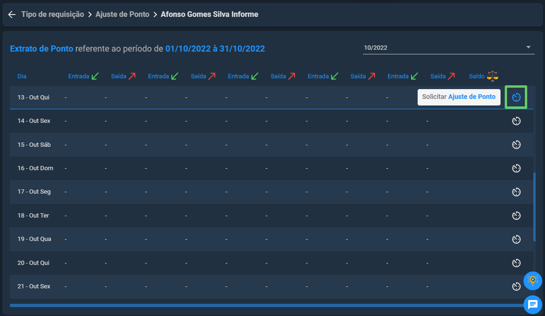The image size is (545, 316).
Task: Click Solicitar Ajuste de Ponto tooltip
Action: [459, 97]
